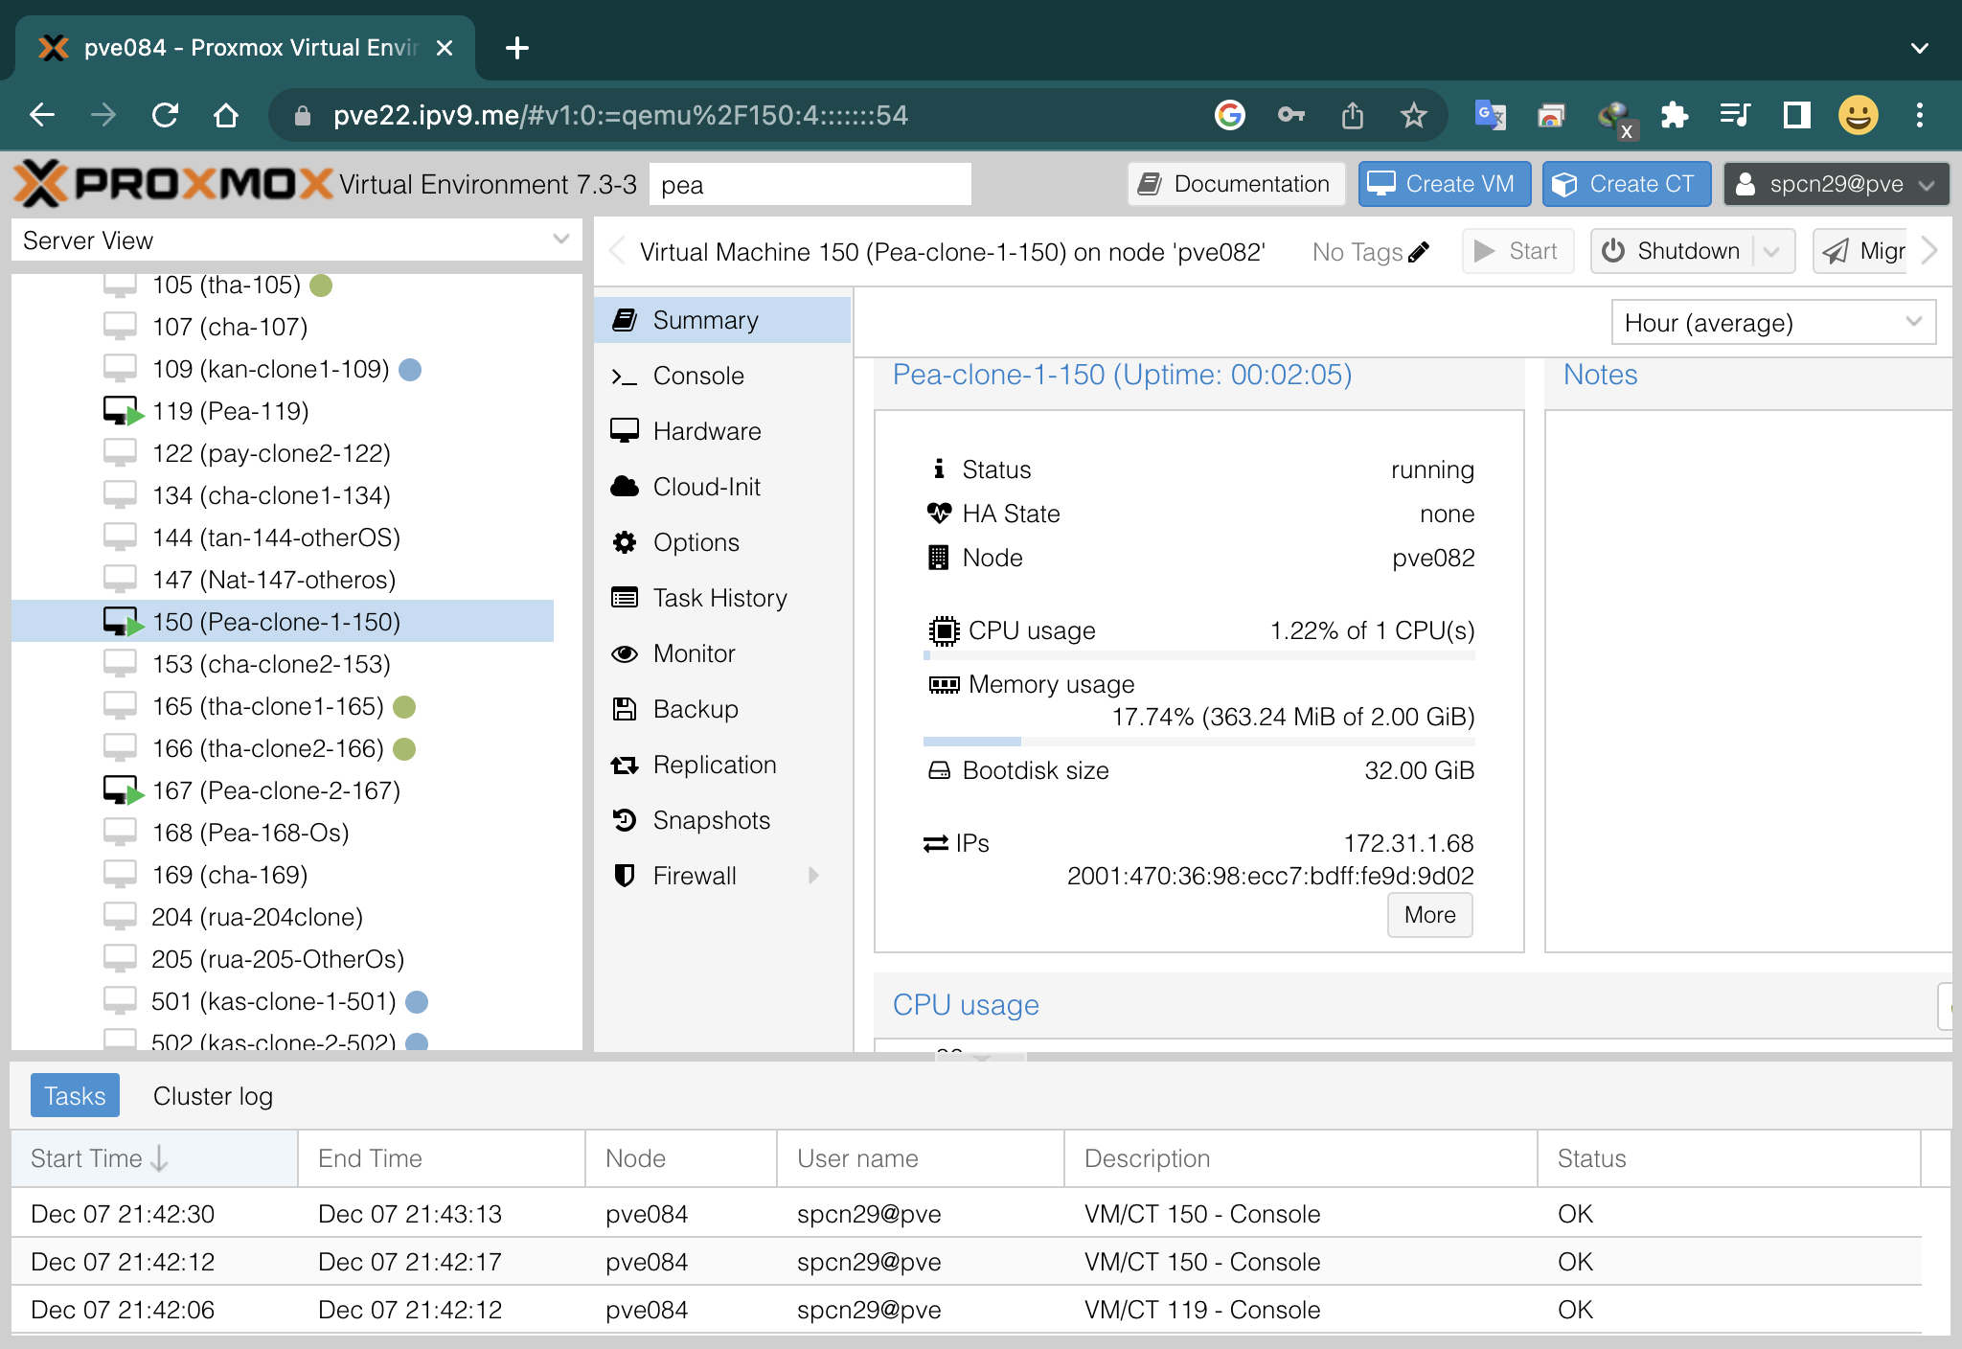Click the memory usage progress bar

(1198, 742)
